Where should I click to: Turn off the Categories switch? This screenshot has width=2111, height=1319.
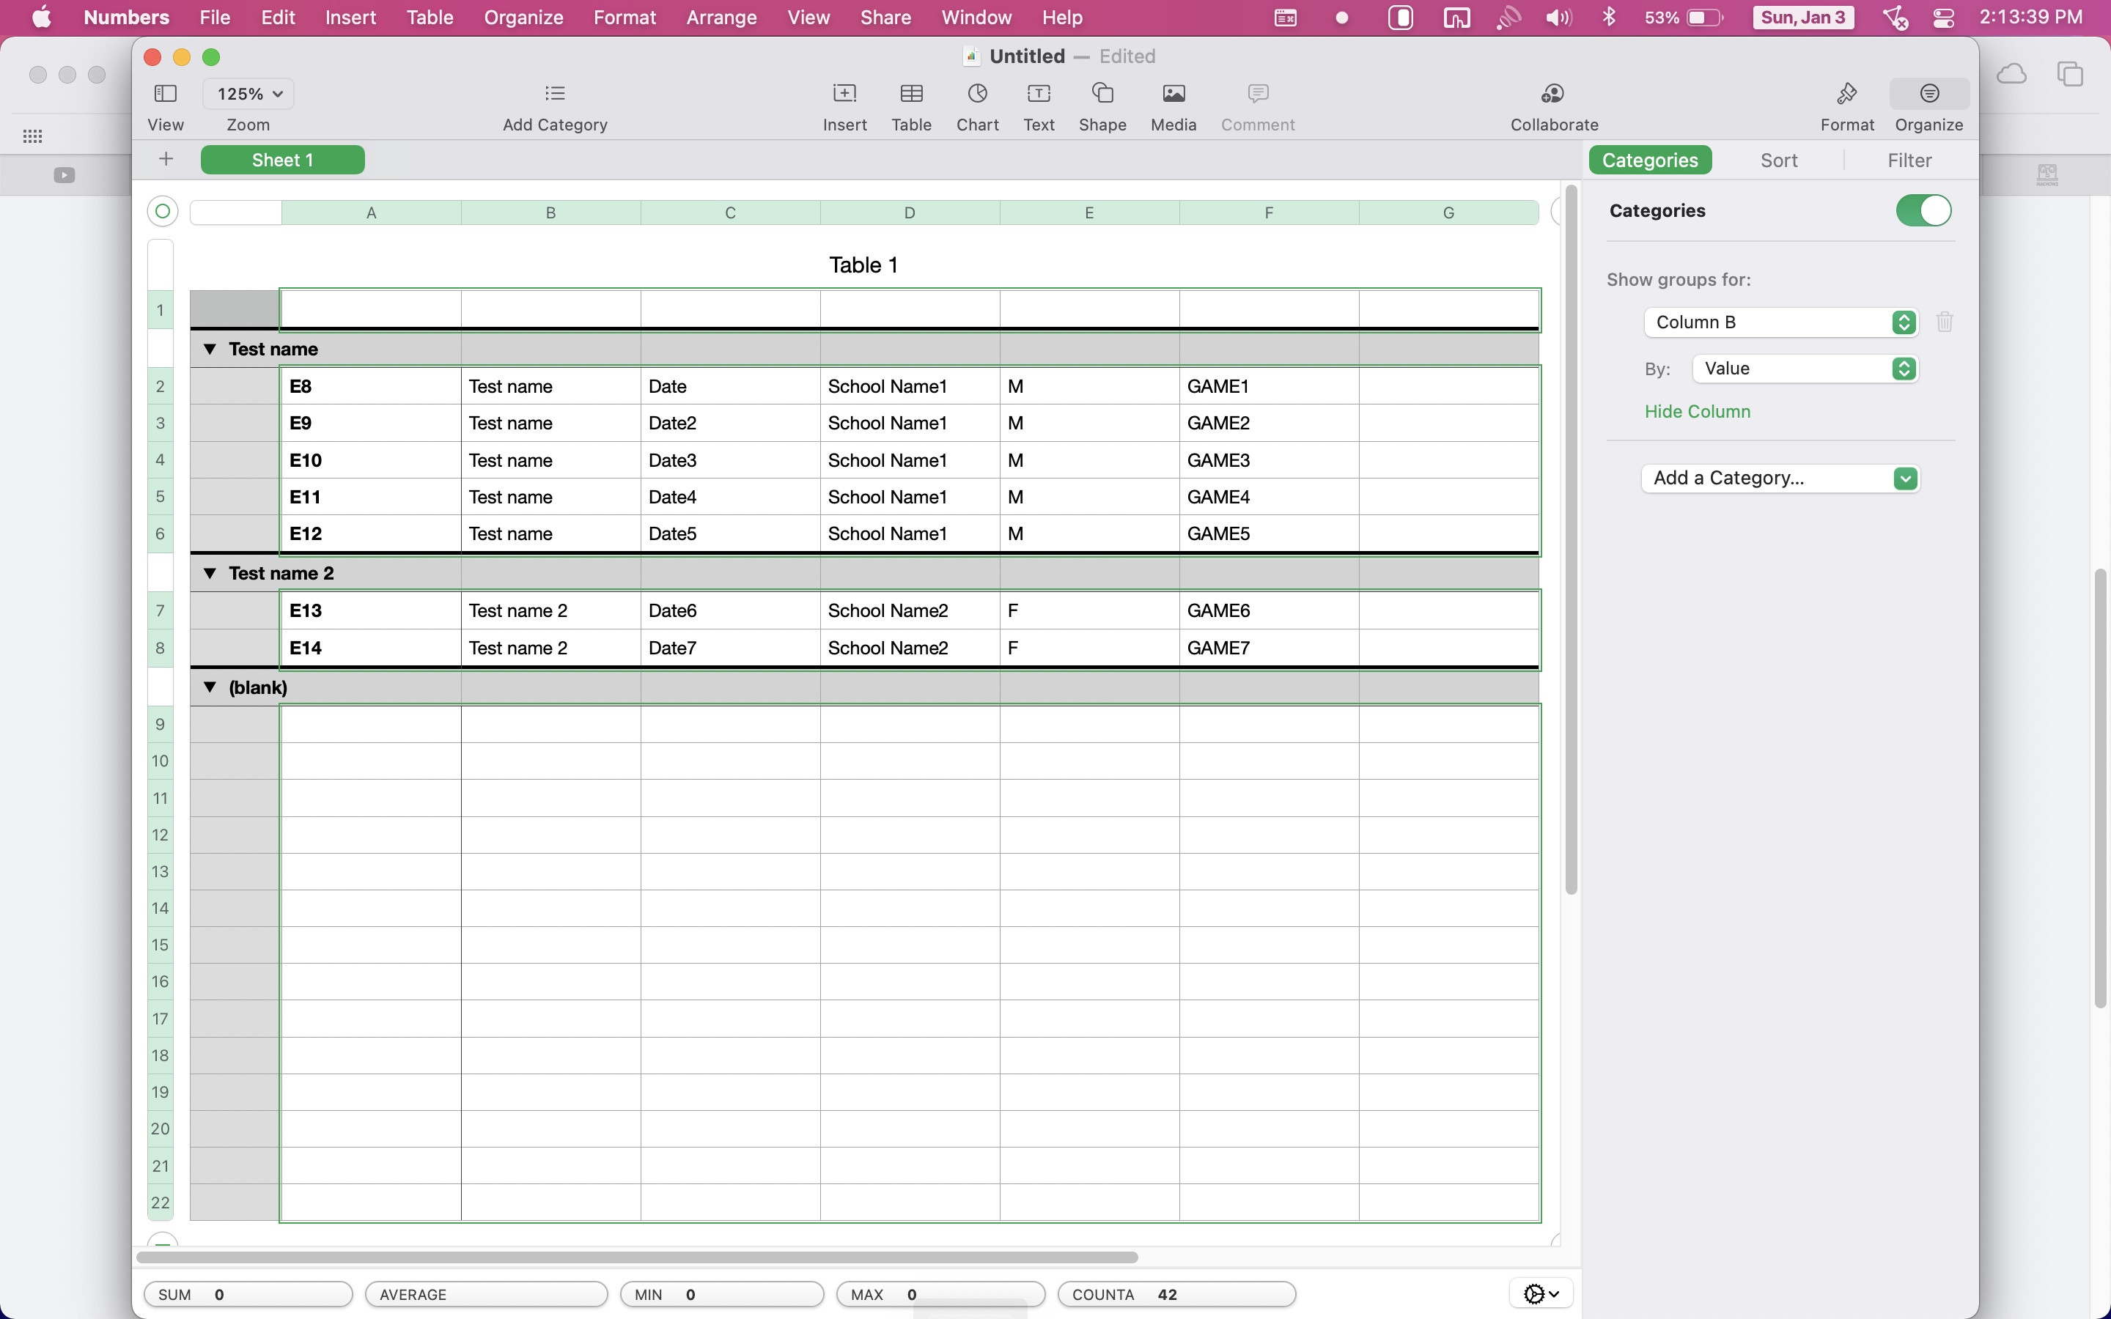pyautogui.click(x=1923, y=210)
